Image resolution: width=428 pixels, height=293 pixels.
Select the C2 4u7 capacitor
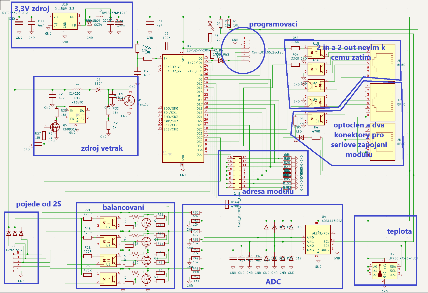click(52, 96)
